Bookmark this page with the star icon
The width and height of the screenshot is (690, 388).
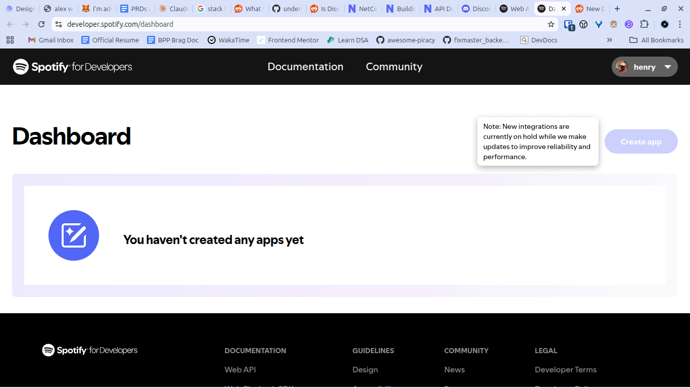[551, 24]
